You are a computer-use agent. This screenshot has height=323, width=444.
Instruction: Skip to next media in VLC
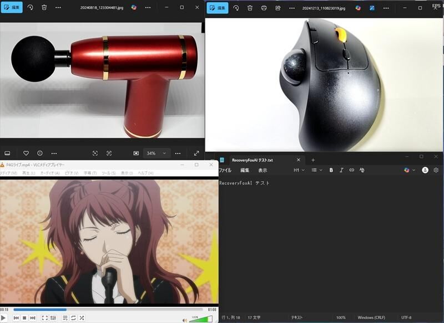33,318
